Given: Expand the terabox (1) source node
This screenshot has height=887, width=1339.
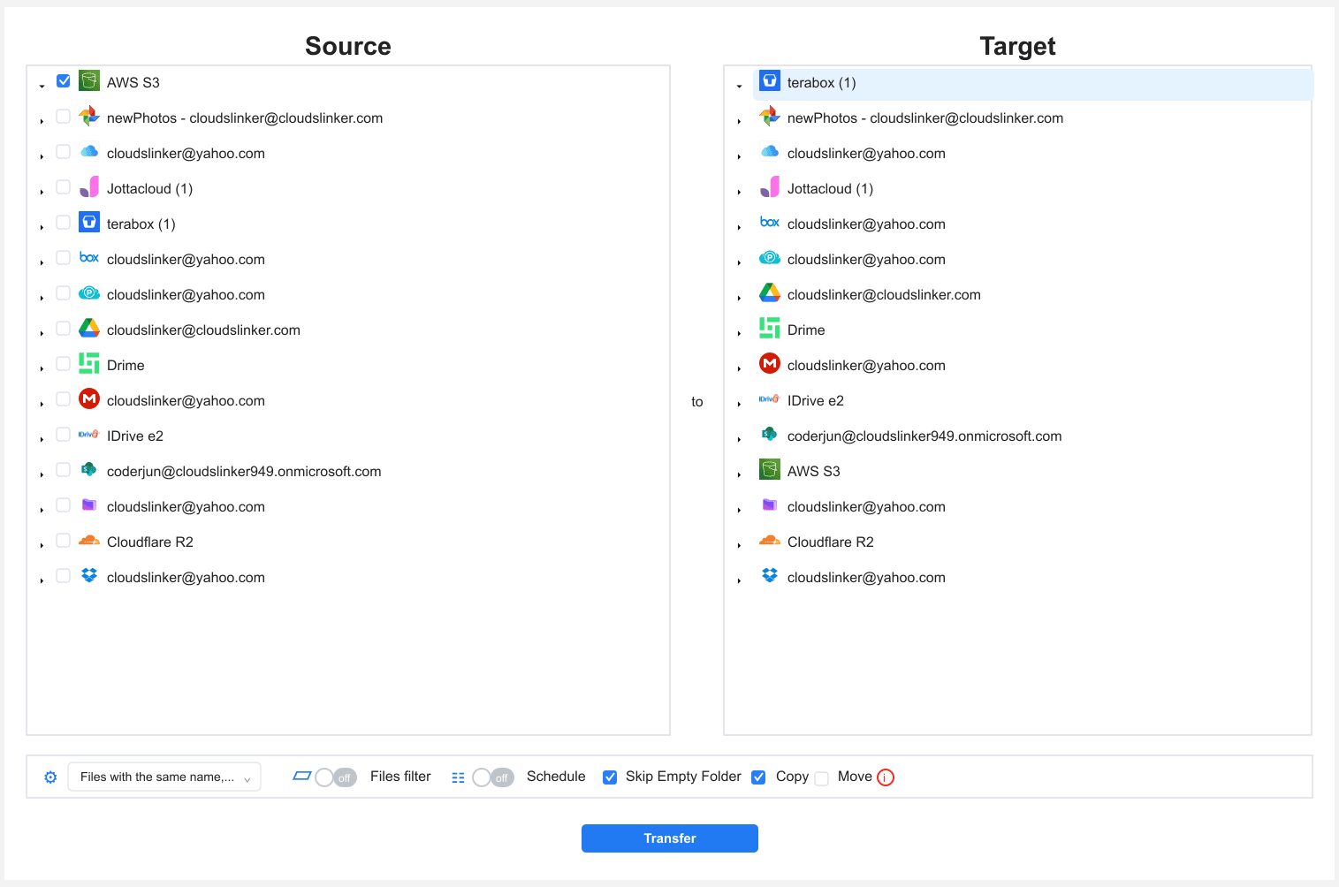Looking at the screenshot, I should 42,227.
